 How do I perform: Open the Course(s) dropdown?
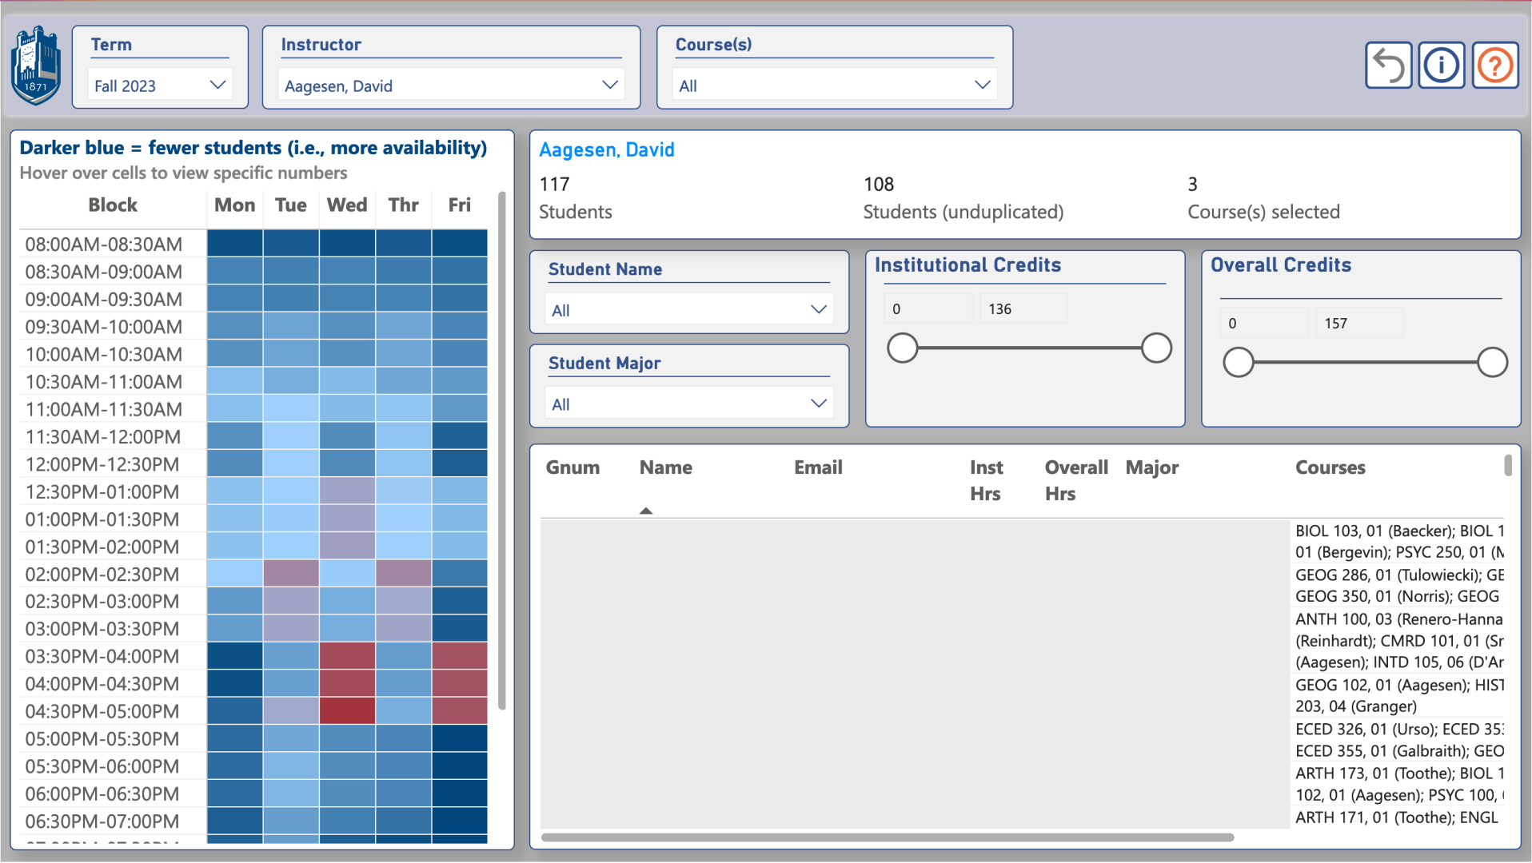[x=834, y=86]
